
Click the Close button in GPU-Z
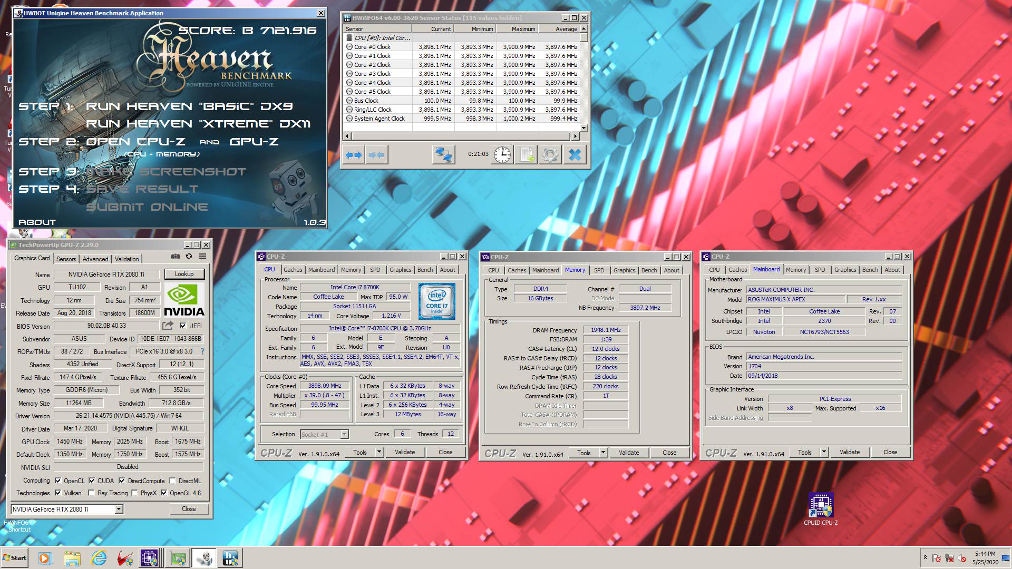pyautogui.click(x=189, y=509)
